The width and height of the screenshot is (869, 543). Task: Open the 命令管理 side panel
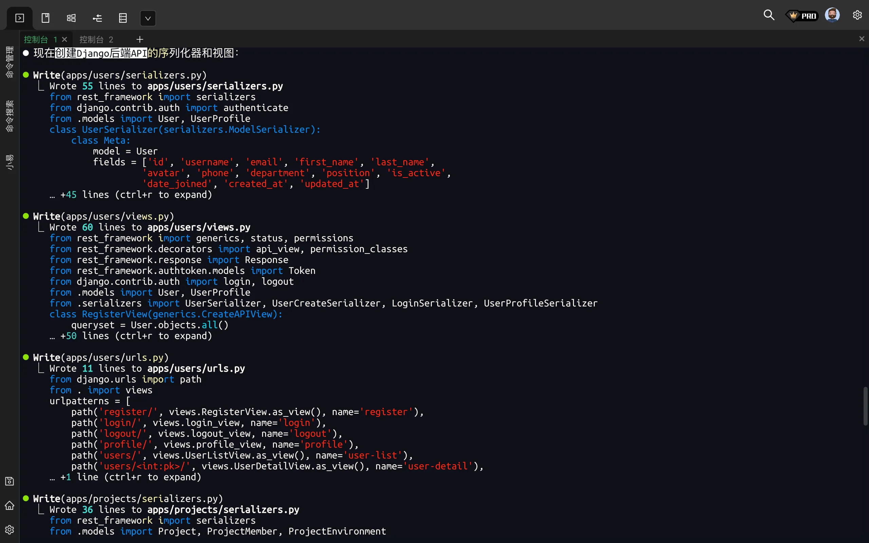click(10, 62)
